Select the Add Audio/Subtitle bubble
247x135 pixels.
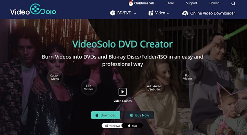[x=154, y=88]
